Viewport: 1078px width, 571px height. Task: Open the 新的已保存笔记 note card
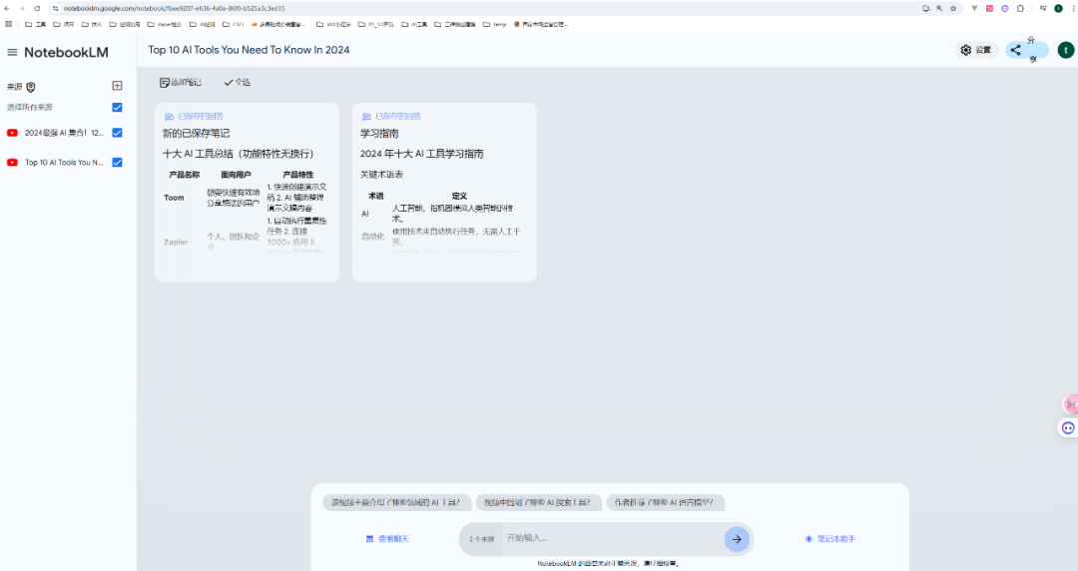(x=247, y=193)
